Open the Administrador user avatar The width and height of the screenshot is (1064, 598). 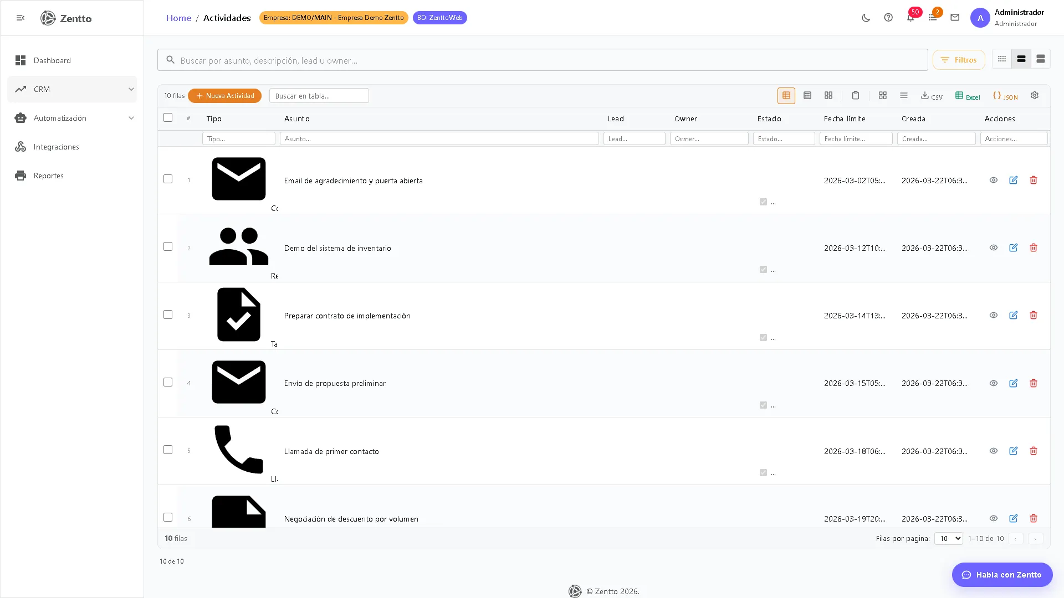[980, 18]
